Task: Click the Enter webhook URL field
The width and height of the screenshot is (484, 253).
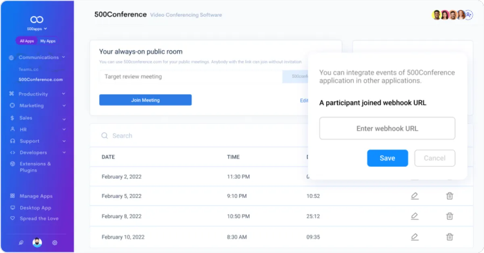Action: [x=387, y=129]
